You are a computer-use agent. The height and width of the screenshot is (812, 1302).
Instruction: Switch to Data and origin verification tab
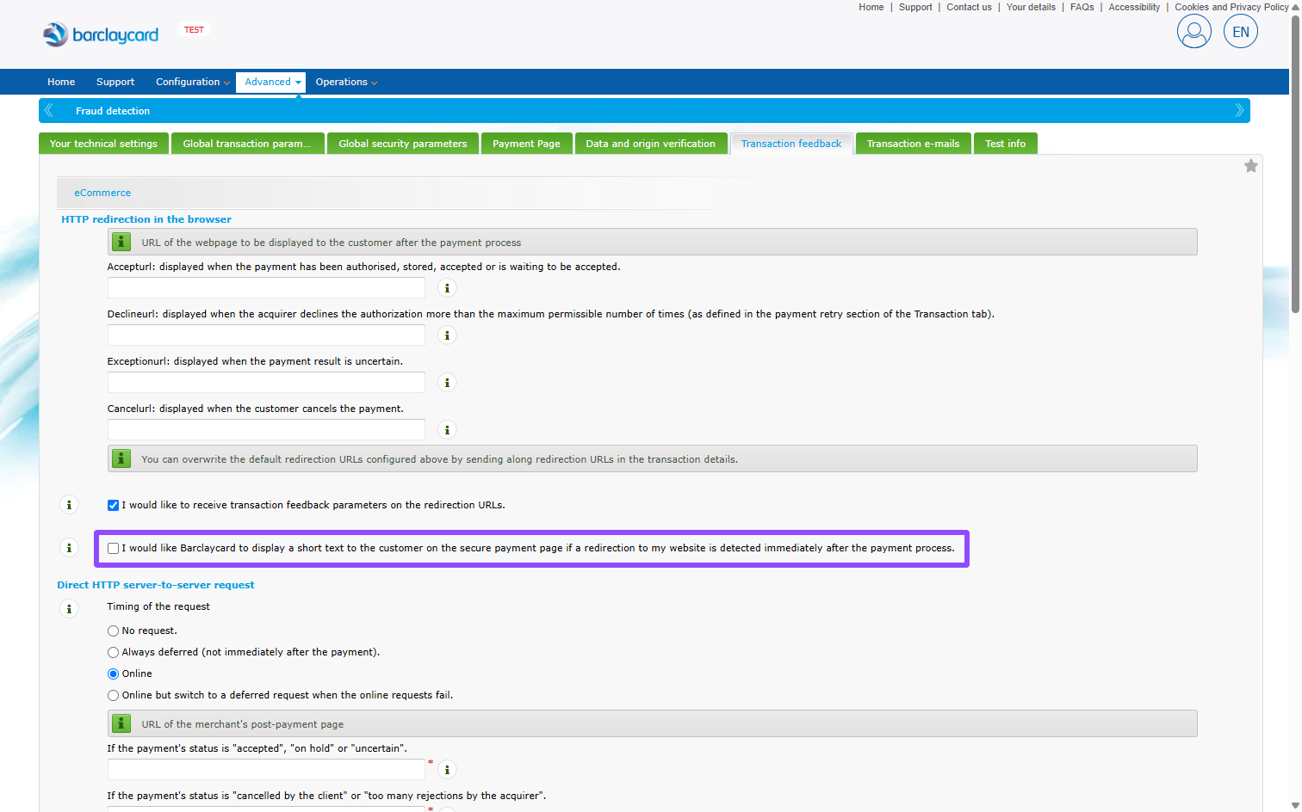pos(650,144)
